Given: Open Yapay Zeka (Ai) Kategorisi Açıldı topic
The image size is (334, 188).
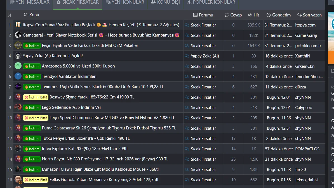Looking at the screenshot, I should 53,56.
